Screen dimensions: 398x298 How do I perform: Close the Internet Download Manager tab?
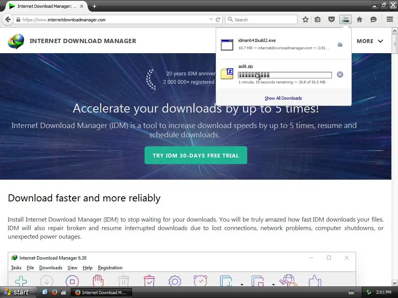[82, 6]
